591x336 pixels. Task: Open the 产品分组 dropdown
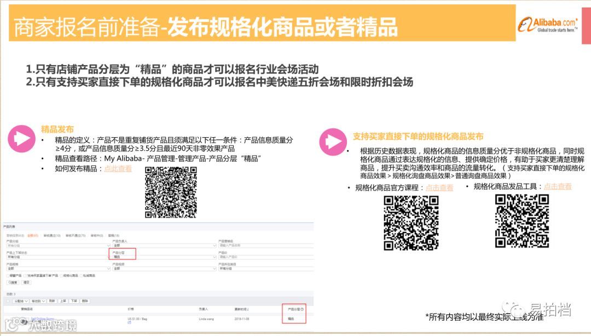59,246
